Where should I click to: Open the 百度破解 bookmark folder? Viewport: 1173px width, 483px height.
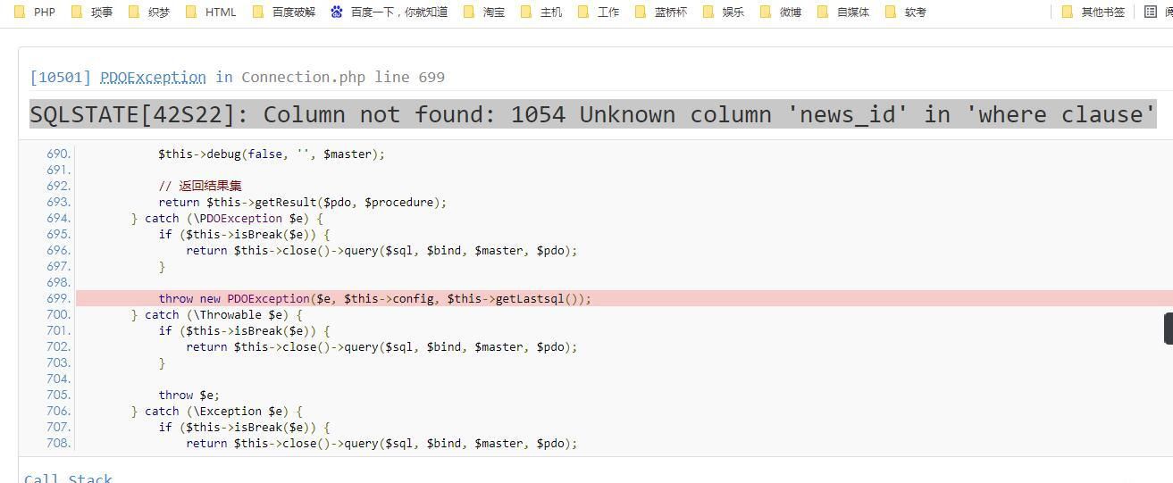(284, 12)
